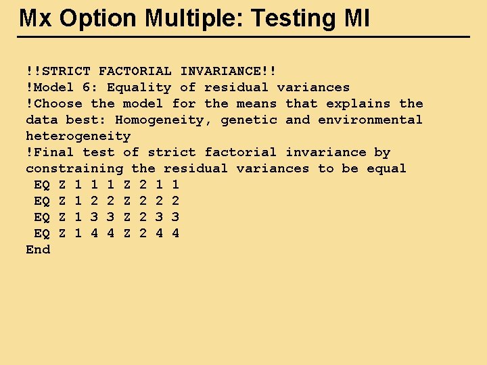This screenshot has width=487, height=365.
Task: Click the word "Mx" in the title
Action: pos(36,18)
